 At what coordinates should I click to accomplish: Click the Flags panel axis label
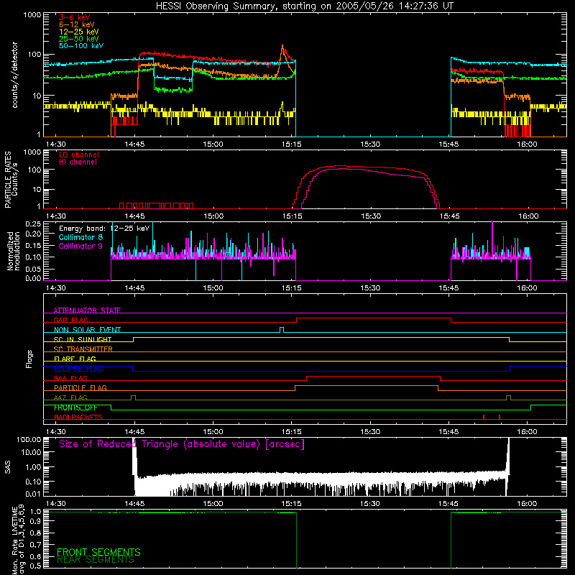[x=29, y=359]
